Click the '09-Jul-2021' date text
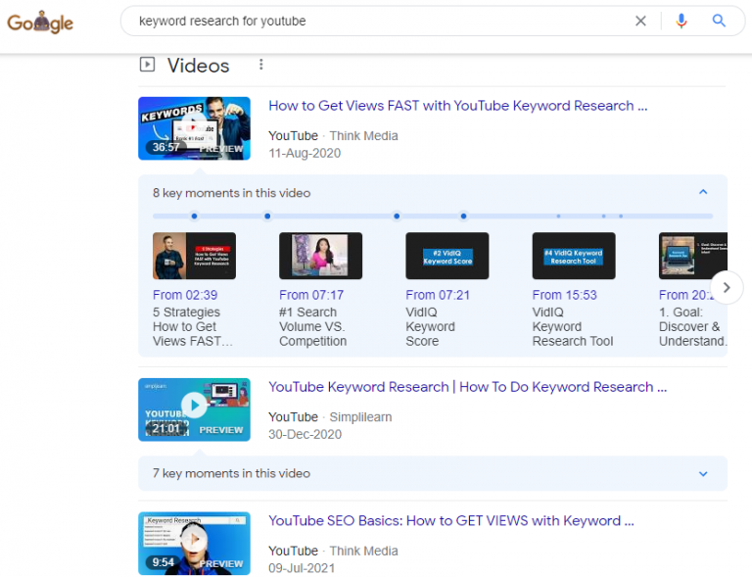Viewport: 752px width, 577px height. (x=302, y=568)
